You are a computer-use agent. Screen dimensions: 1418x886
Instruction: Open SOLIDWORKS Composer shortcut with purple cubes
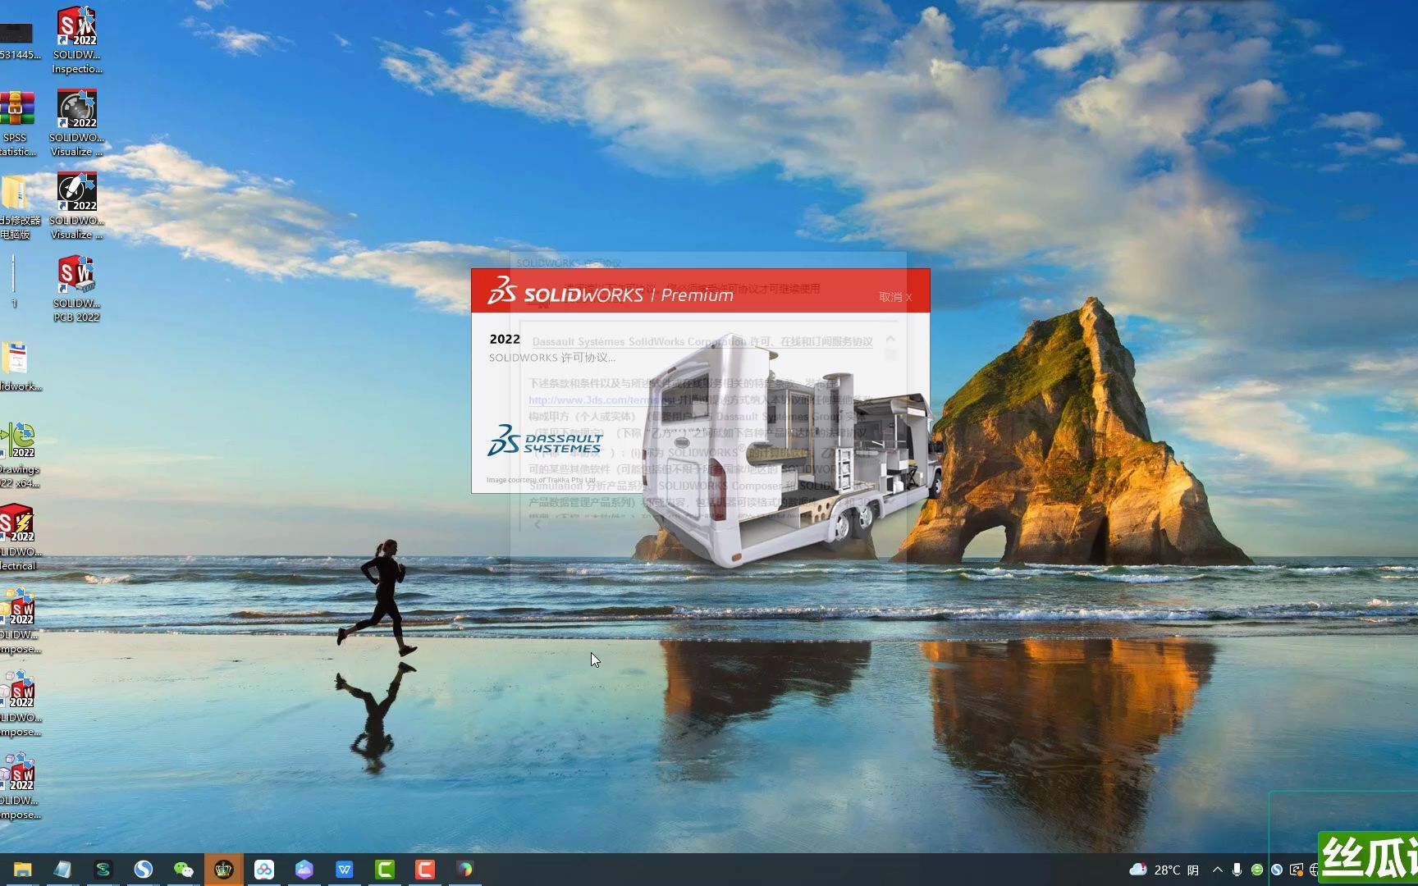tap(20, 786)
